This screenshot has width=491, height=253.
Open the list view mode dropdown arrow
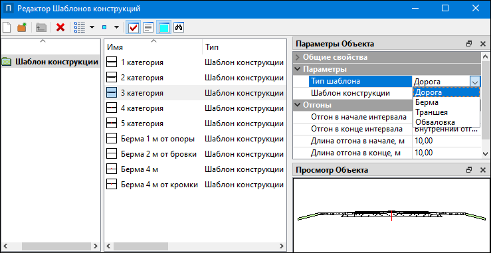tap(92, 27)
